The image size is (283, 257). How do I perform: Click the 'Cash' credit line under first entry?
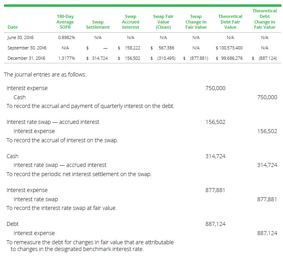pyautogui.click(x=20, y=97)
